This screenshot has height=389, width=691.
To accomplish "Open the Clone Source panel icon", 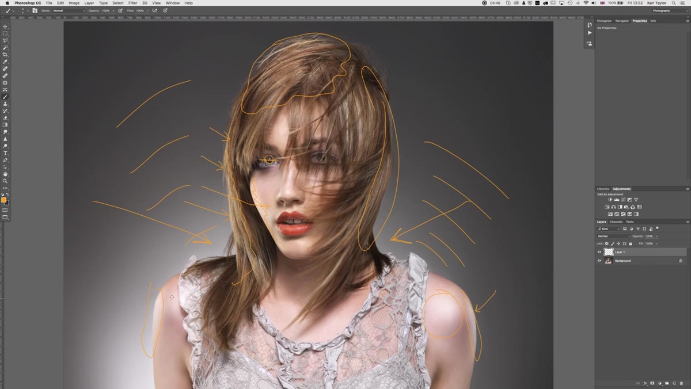I will (x=590, y=43).
